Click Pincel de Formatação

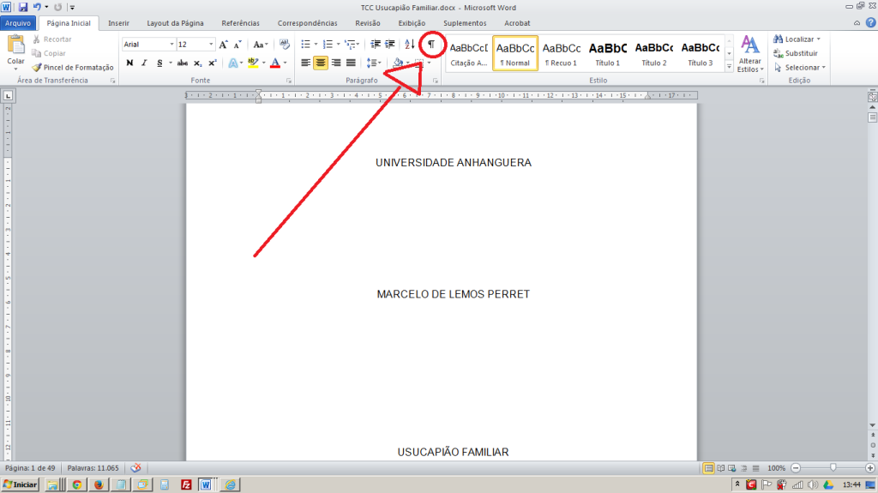73,67
